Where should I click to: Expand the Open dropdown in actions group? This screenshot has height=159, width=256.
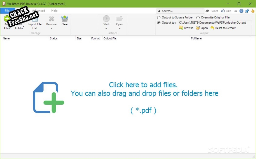119,29
